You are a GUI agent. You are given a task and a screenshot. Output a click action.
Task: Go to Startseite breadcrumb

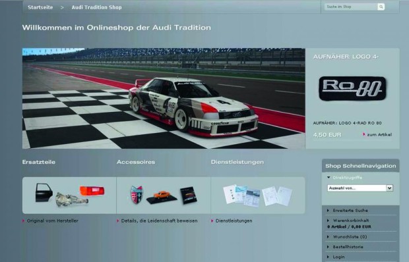[x=40, y=7]
